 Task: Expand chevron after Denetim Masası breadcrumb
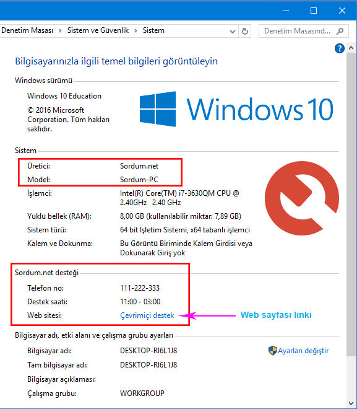(x=60, y=31)
